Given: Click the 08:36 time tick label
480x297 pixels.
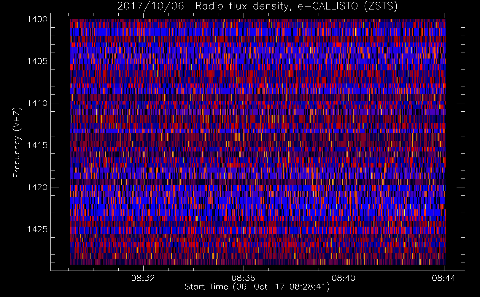Looking at the screenshot, I should [244, 278].
